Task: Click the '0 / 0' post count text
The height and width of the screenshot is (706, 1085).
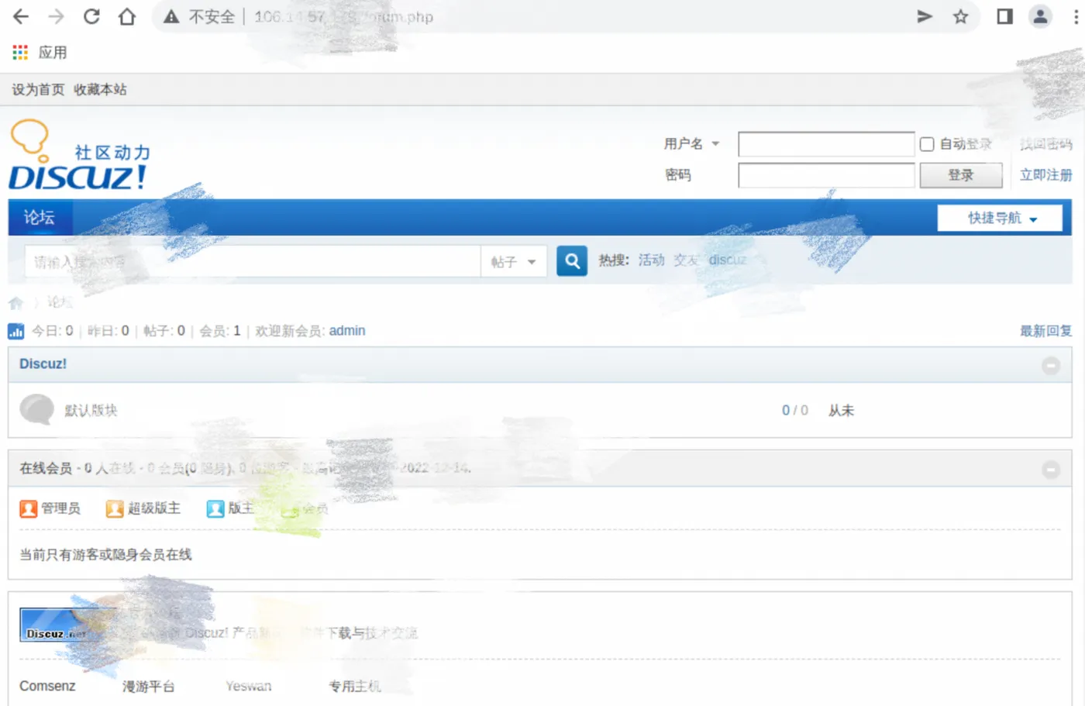Action: [794, 411]
